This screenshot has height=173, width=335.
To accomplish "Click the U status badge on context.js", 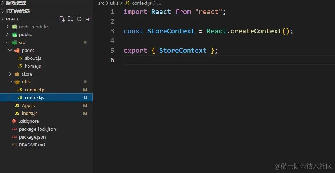I will pos(86,97).
